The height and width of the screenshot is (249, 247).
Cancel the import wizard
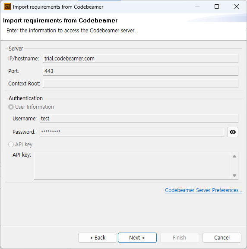point(222,238)
